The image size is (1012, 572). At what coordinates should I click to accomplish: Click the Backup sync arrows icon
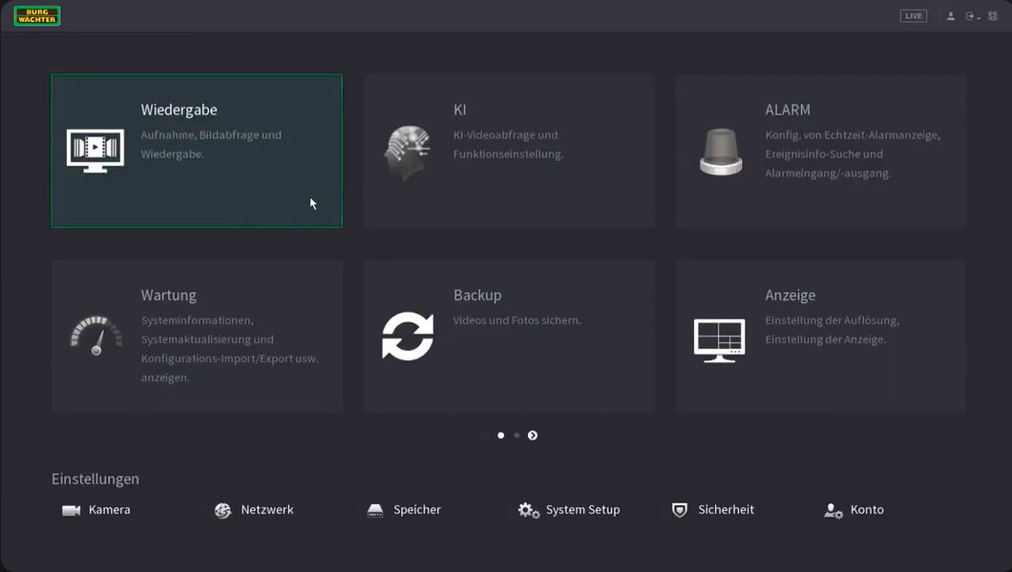(x=408, y=337)
